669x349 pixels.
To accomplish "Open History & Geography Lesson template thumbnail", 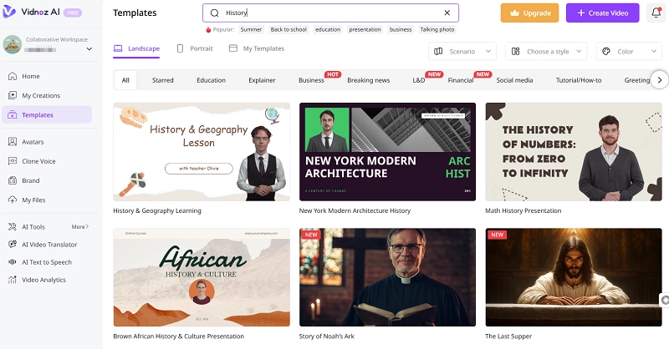I will [x=202, y=152].
